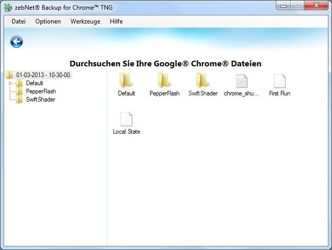Click the zebNet app icon in title bar

[8, 8]
